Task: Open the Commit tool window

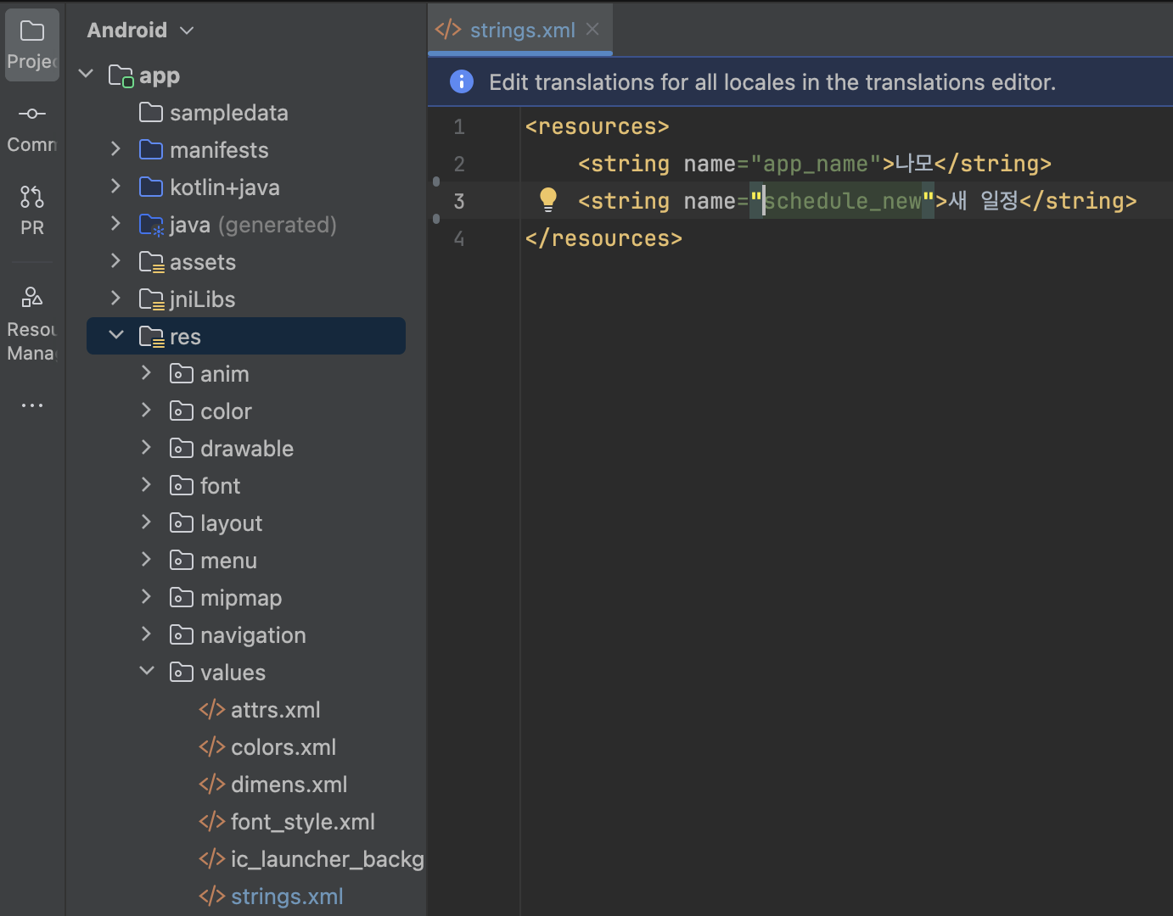Action: pos(32,128)
